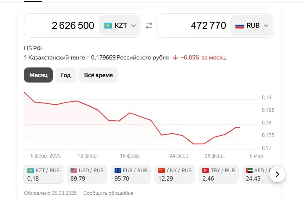Screen dimensions: 303x199
Task: Click the 472 770 amount field
Action: (193, 26)
